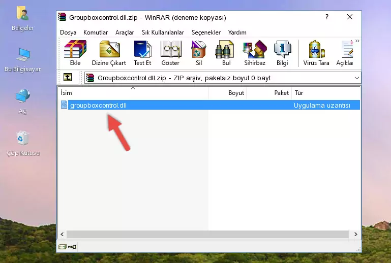Screen dimensions: 391x263
Task: Select the groupboxcontrol.dll file row
Action: pos(209,105)
